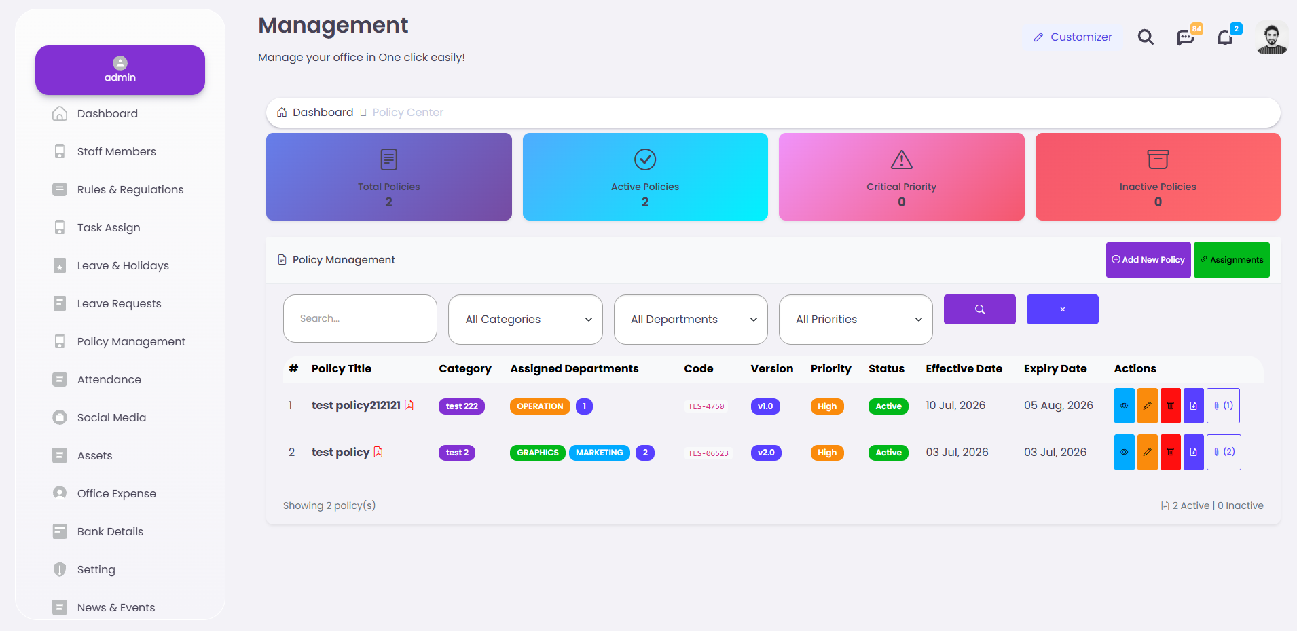Open the document button for test policy212121
Screen dimensions: 1297x631
click(1194, 406)
